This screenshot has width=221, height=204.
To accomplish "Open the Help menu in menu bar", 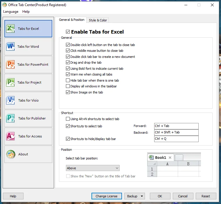I will point(26,12).
